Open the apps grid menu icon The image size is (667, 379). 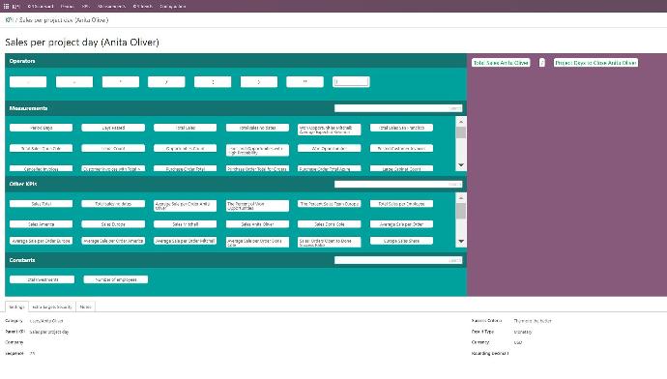(7, 7)
